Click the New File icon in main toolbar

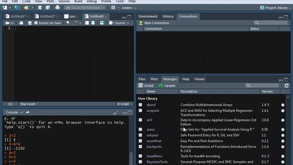click(5, 8)
